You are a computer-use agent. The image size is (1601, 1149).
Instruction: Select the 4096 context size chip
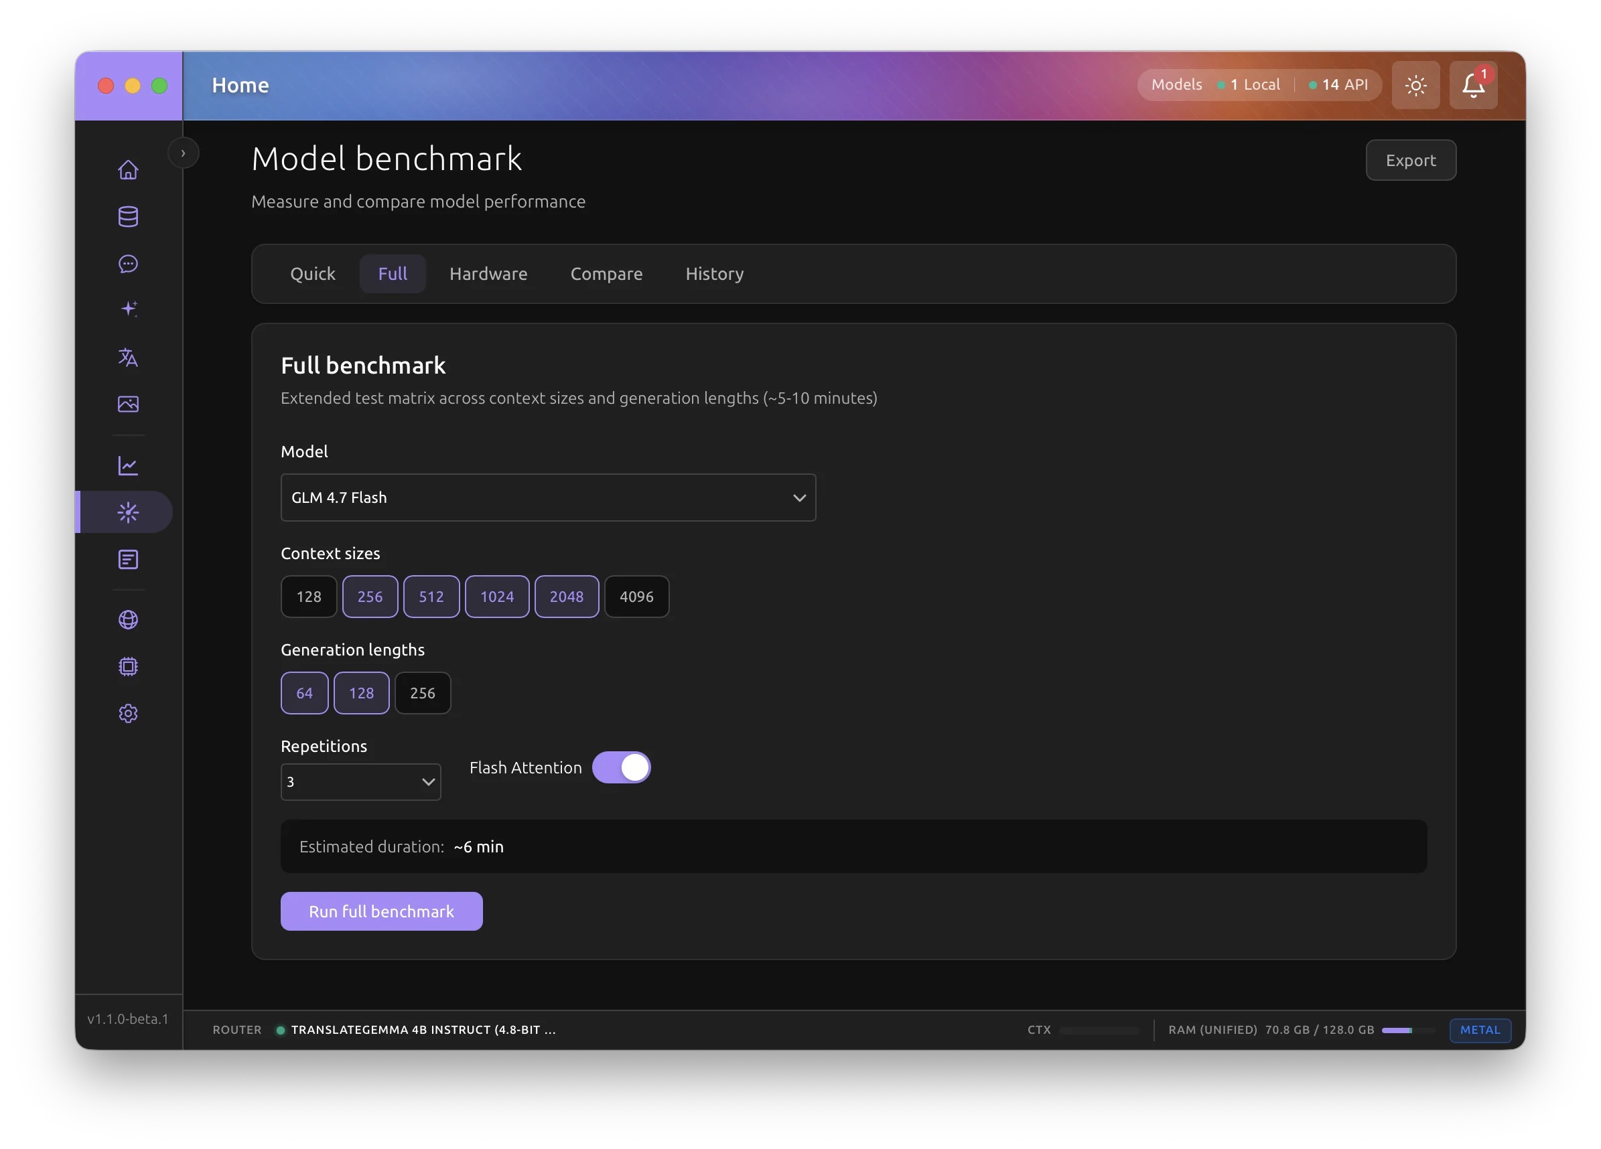636,597
